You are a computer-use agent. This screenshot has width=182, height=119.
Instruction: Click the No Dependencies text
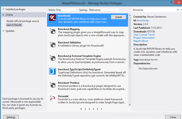click(x=148, y=69)
